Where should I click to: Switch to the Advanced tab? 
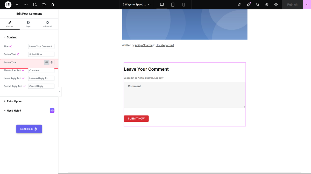[47, 24]
